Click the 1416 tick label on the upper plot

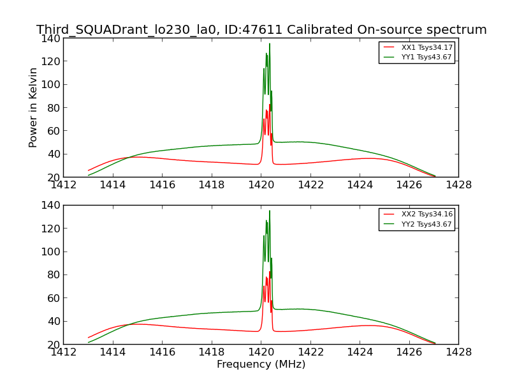pos(163,185)
